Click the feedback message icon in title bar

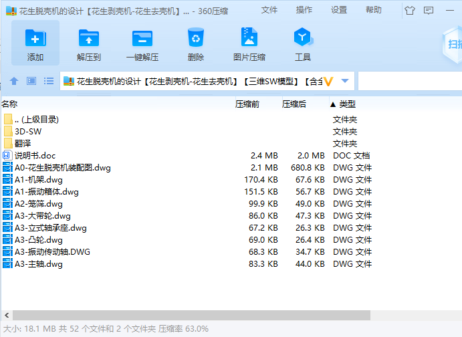point(428,11)
